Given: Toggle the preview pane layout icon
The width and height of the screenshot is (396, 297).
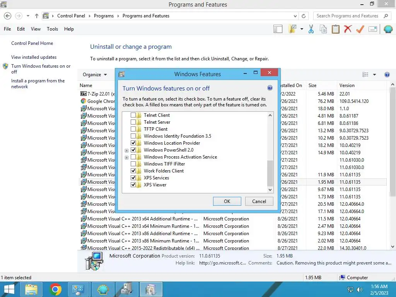Looking at the screenshot, I should (278, 29).
